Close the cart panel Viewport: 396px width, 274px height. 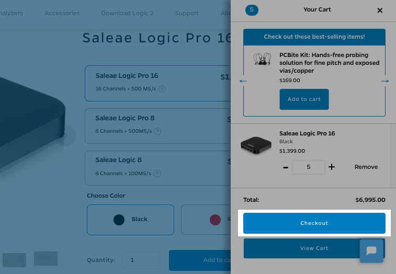coord(380,10)
